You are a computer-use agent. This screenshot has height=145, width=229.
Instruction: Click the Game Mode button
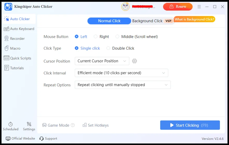56,125
